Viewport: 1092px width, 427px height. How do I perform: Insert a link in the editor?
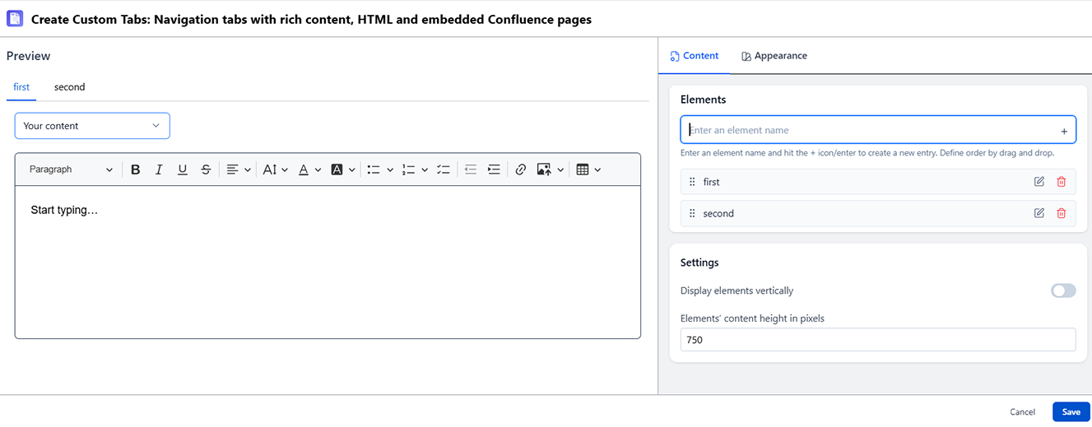click(x=520, y=169)
